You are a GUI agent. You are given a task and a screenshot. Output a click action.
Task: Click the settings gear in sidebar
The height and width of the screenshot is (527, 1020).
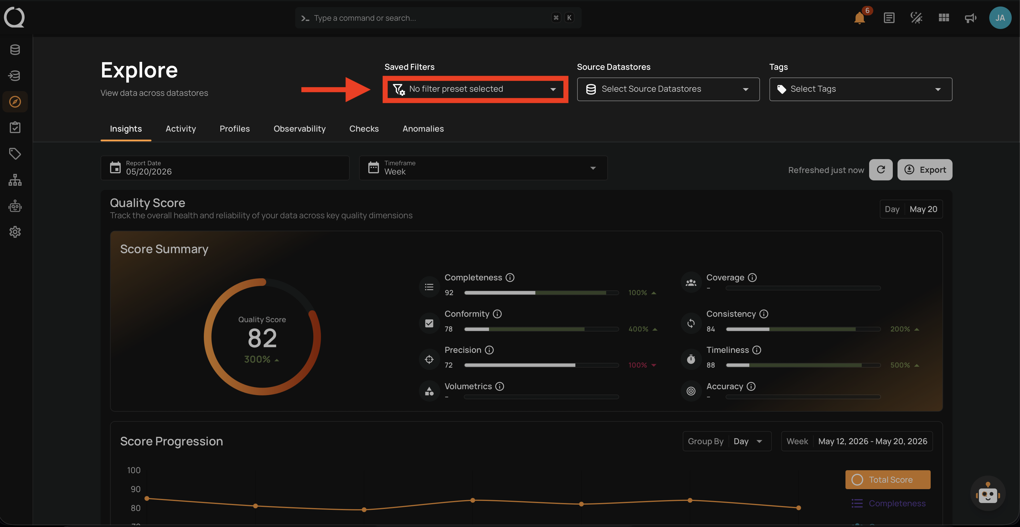coord(15,232)
